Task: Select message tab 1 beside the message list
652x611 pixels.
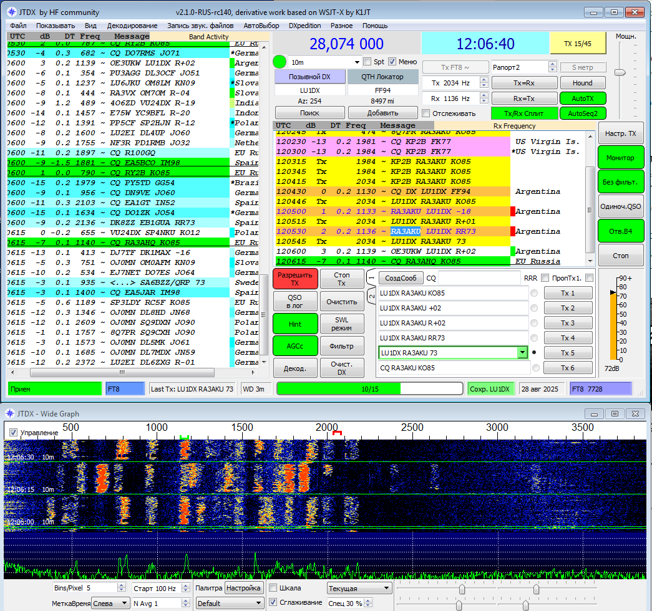Action: point(372,277)
